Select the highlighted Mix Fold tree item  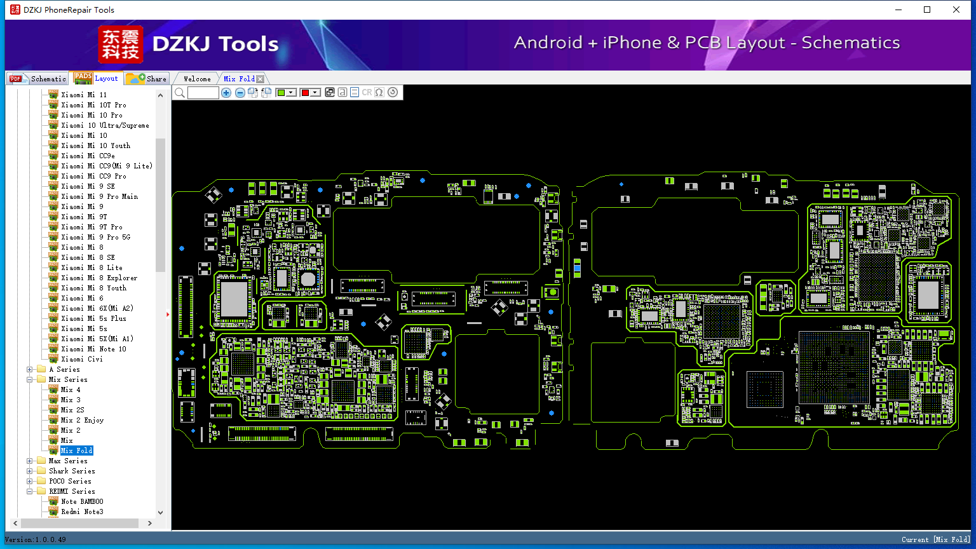point(77,451)
